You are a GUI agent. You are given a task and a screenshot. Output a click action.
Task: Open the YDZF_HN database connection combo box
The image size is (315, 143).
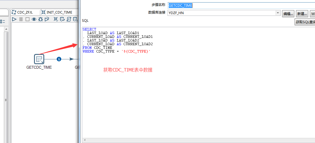click(x=224, y=13)
